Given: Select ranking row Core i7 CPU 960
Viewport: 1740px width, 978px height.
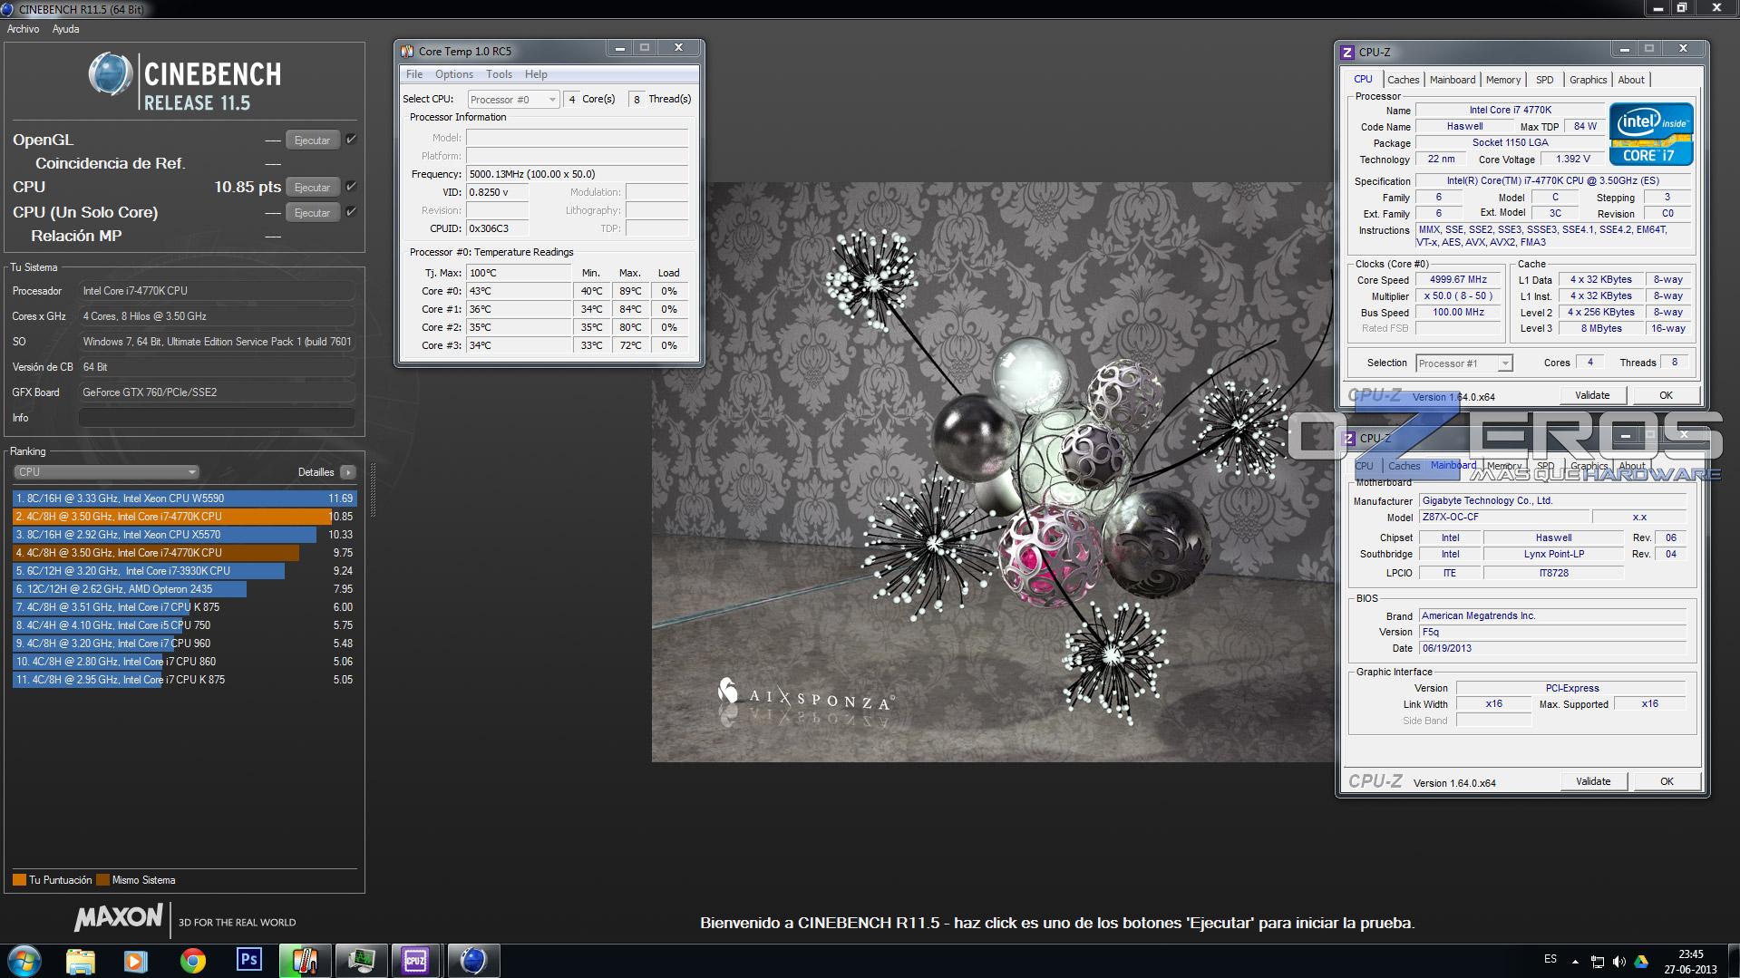Looking at the screenshot, I should (183, 644).
